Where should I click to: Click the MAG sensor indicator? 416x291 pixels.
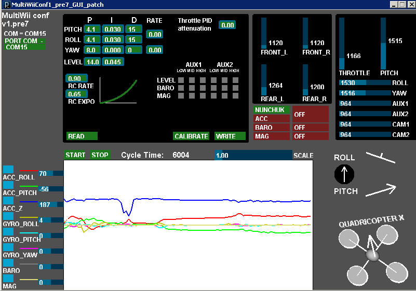pos(272,136)
